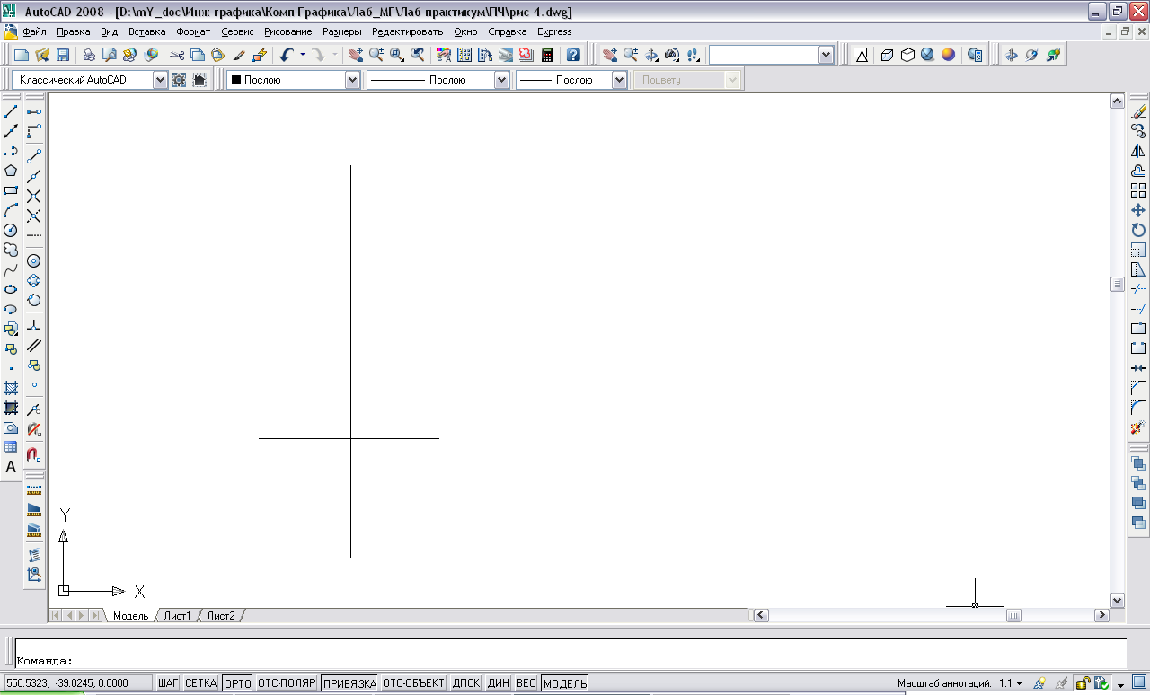Insert a Table with table tool
This screenshot has width=1150, height=695.
click(x=11, y=447)
